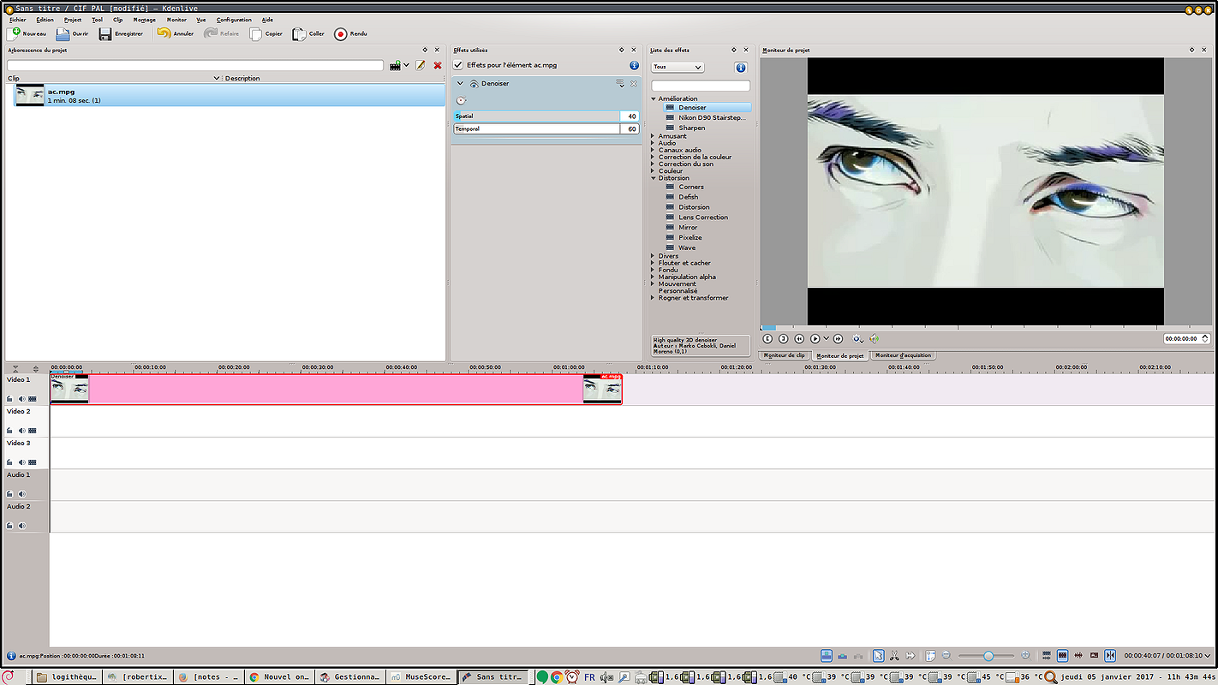The width and height of the screenshot is (1218, 685).
Task: Delete clip with the red X icon
Action: [438, 65]
